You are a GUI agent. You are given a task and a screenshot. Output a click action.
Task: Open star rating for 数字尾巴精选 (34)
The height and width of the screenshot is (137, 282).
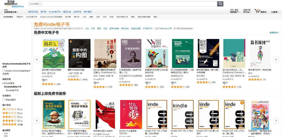tap(204, 82)
